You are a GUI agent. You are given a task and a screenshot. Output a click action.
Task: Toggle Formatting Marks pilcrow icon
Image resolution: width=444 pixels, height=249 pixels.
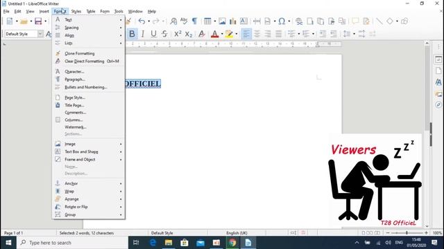pos(194,21)
